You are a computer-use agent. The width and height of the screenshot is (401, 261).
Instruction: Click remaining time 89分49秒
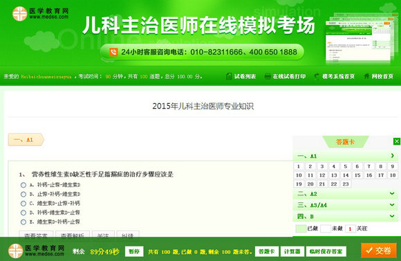coord(104,252)
